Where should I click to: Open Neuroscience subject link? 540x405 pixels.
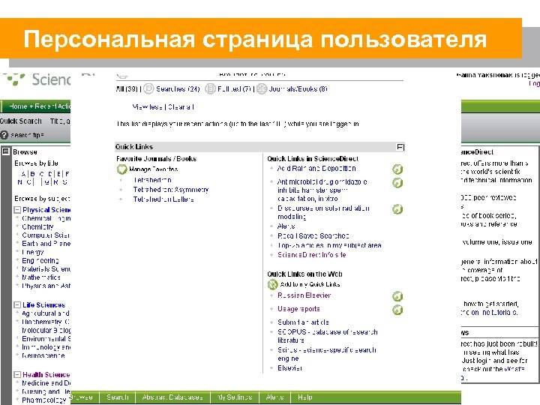coord(43,355)
